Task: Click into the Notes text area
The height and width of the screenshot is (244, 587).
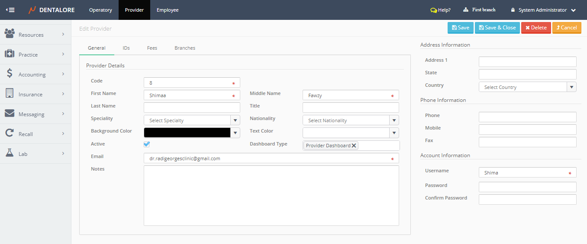Action: pos(271,195)
